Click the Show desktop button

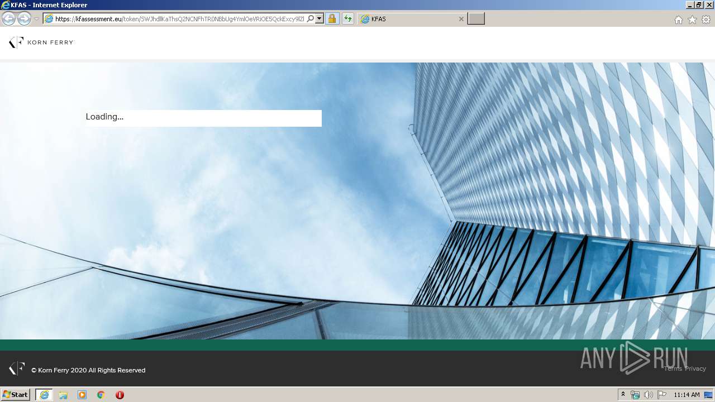point(708,395)
